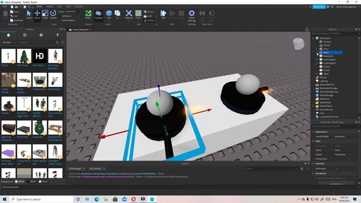361x203 pixels.
Task: Click the What's New button
Action: click(319, 7)
